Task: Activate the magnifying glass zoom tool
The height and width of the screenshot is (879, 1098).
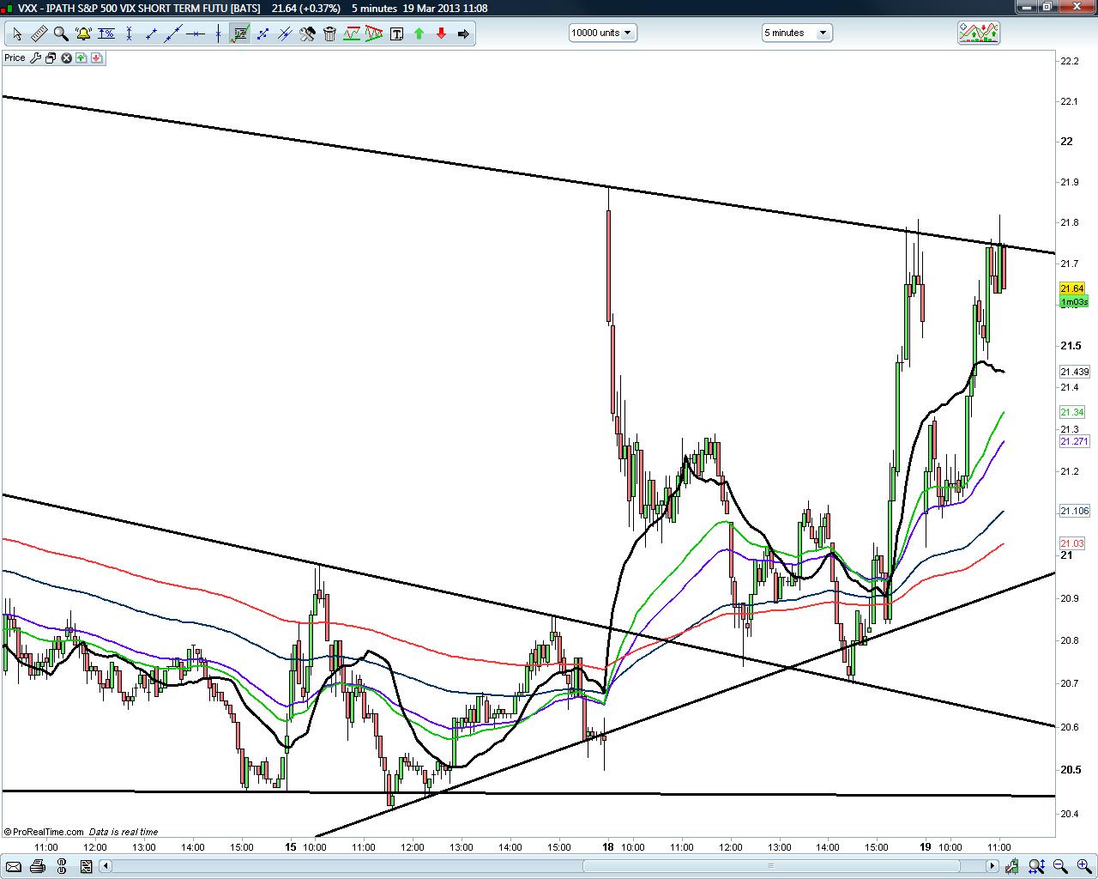Action: click(61, 34)
